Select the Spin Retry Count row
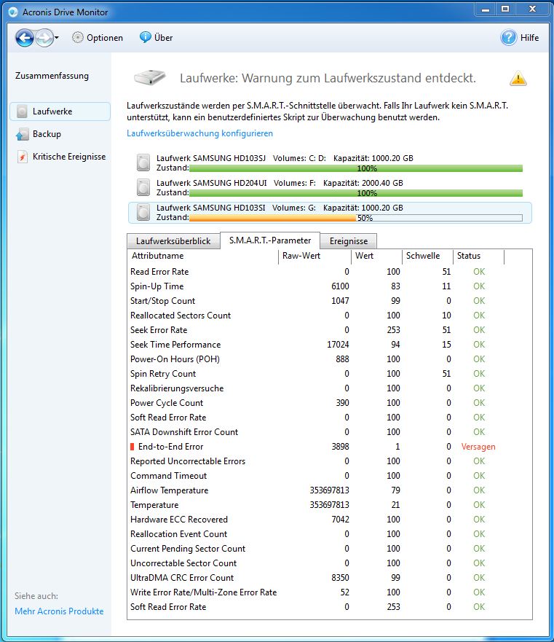The image size is (554, 642). [330, 374]
